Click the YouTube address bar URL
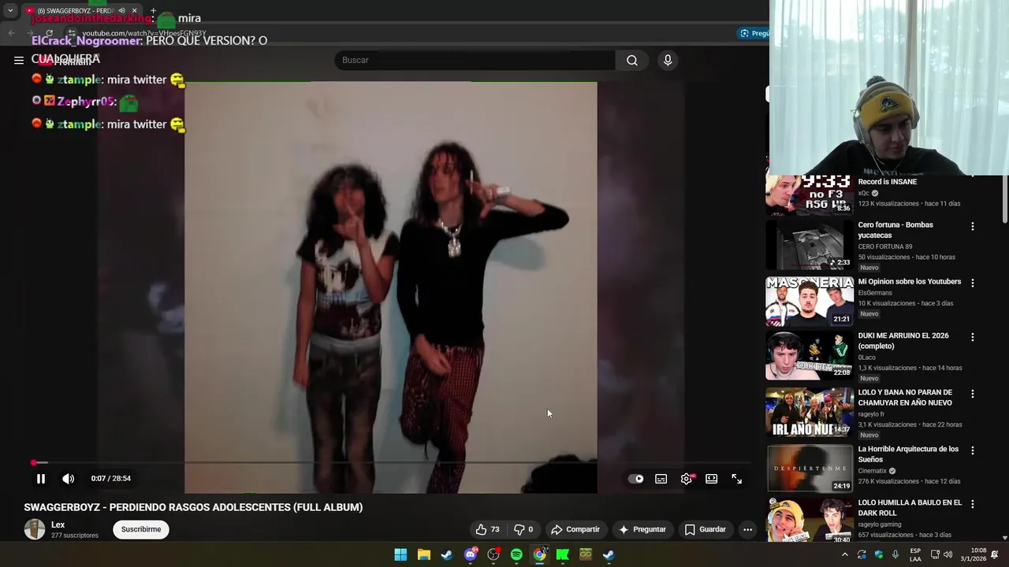Viewport: 1009px width, 567px height. (x=144, y=34)
